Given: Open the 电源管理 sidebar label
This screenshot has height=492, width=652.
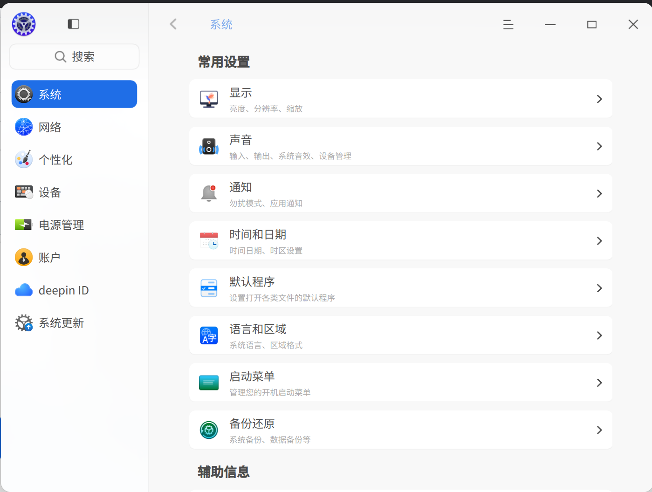Looking at the screenshot, I should tap(61, 225).
